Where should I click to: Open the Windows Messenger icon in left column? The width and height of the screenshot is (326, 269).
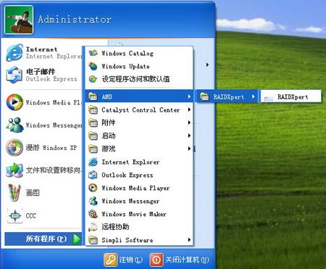(x=14, y=125)
